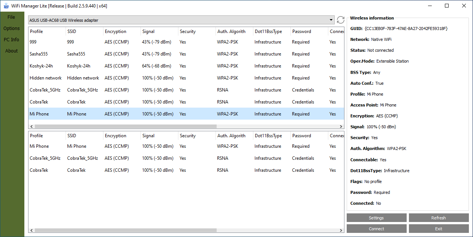This screenshot has height=237, width=473.
Task: Sort upper table by Signal column header
Action: tap(160, 31)
